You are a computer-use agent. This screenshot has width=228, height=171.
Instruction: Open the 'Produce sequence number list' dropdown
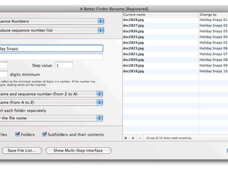point(52,30)
